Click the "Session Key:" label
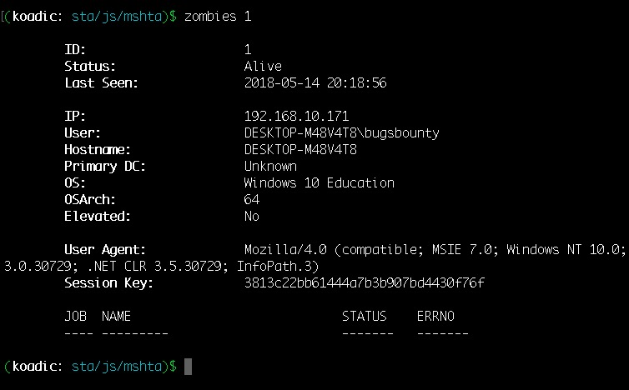 click(x=108, y=283)
